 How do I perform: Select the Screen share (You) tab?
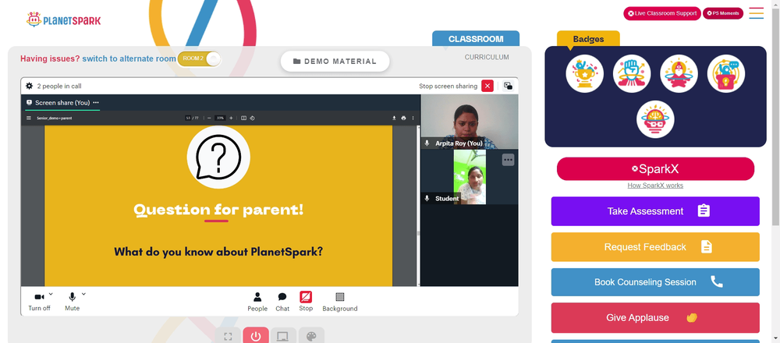62,103
